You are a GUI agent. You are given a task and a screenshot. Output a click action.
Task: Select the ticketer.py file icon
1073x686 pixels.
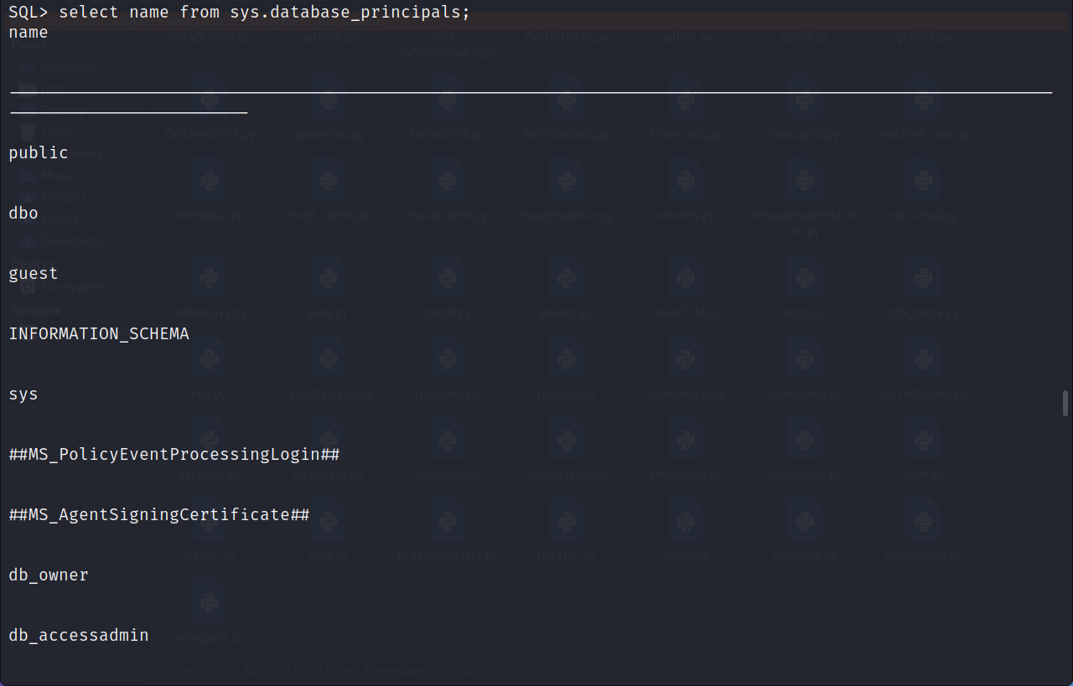pyautogui.click(x=567, y=520)
